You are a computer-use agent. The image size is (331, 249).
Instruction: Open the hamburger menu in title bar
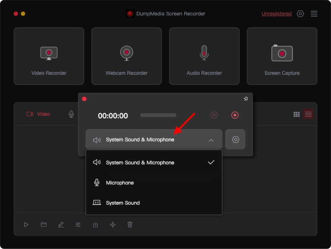pos(314,14)
